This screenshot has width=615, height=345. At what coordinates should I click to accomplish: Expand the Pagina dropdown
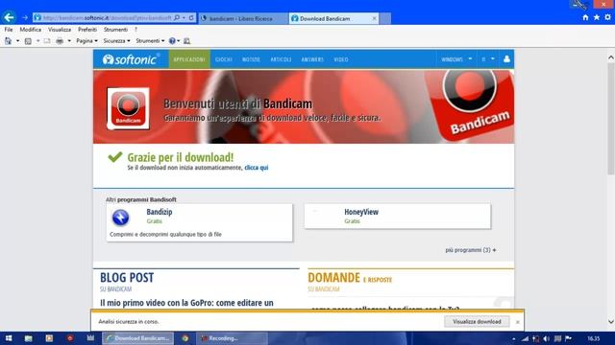(86, 40)
